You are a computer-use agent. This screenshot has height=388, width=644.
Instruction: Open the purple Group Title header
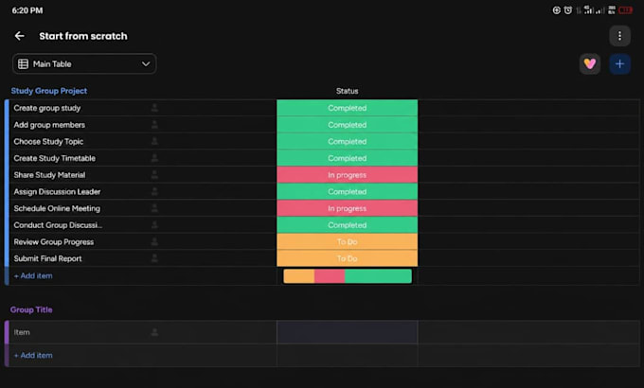click(x=31, y=309)
